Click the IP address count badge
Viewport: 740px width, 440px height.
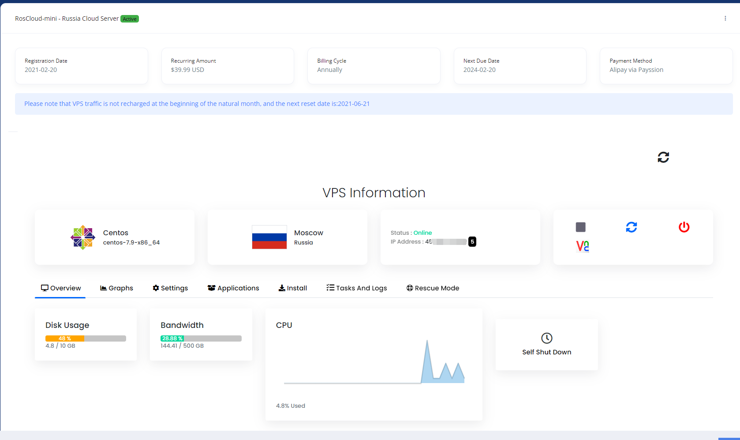[x=472, y=242]
